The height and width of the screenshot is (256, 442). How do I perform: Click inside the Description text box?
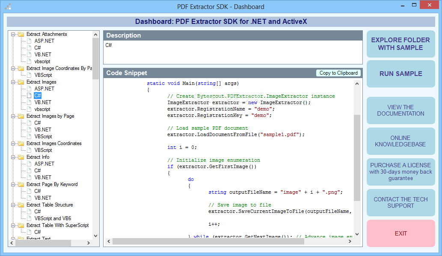pos(233,52)
